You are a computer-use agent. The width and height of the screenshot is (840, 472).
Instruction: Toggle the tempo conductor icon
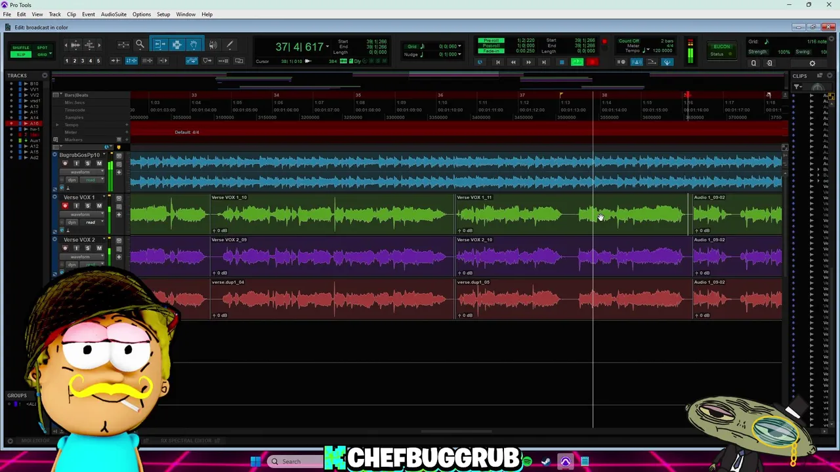point(667,62)
